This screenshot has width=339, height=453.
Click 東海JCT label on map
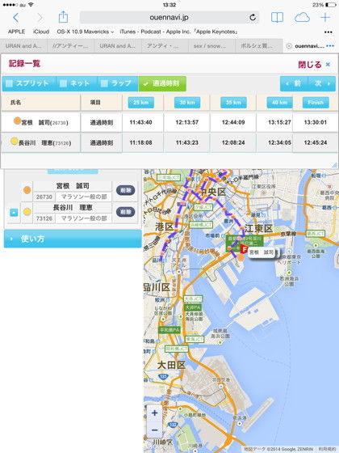(x=195, y=339)
